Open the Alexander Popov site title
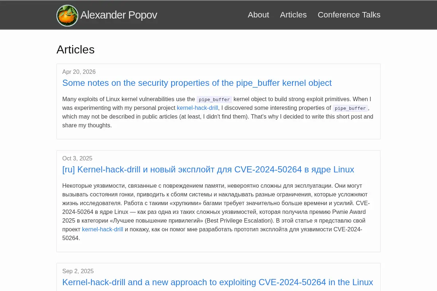The image size is (437, 291). (119, 15)
